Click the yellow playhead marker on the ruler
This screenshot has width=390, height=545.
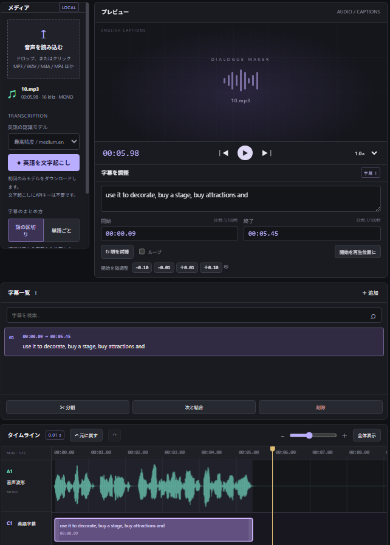click(273, 449)
